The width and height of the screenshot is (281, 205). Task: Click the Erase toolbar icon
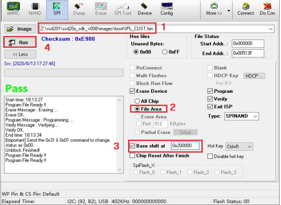click(101, 10)
